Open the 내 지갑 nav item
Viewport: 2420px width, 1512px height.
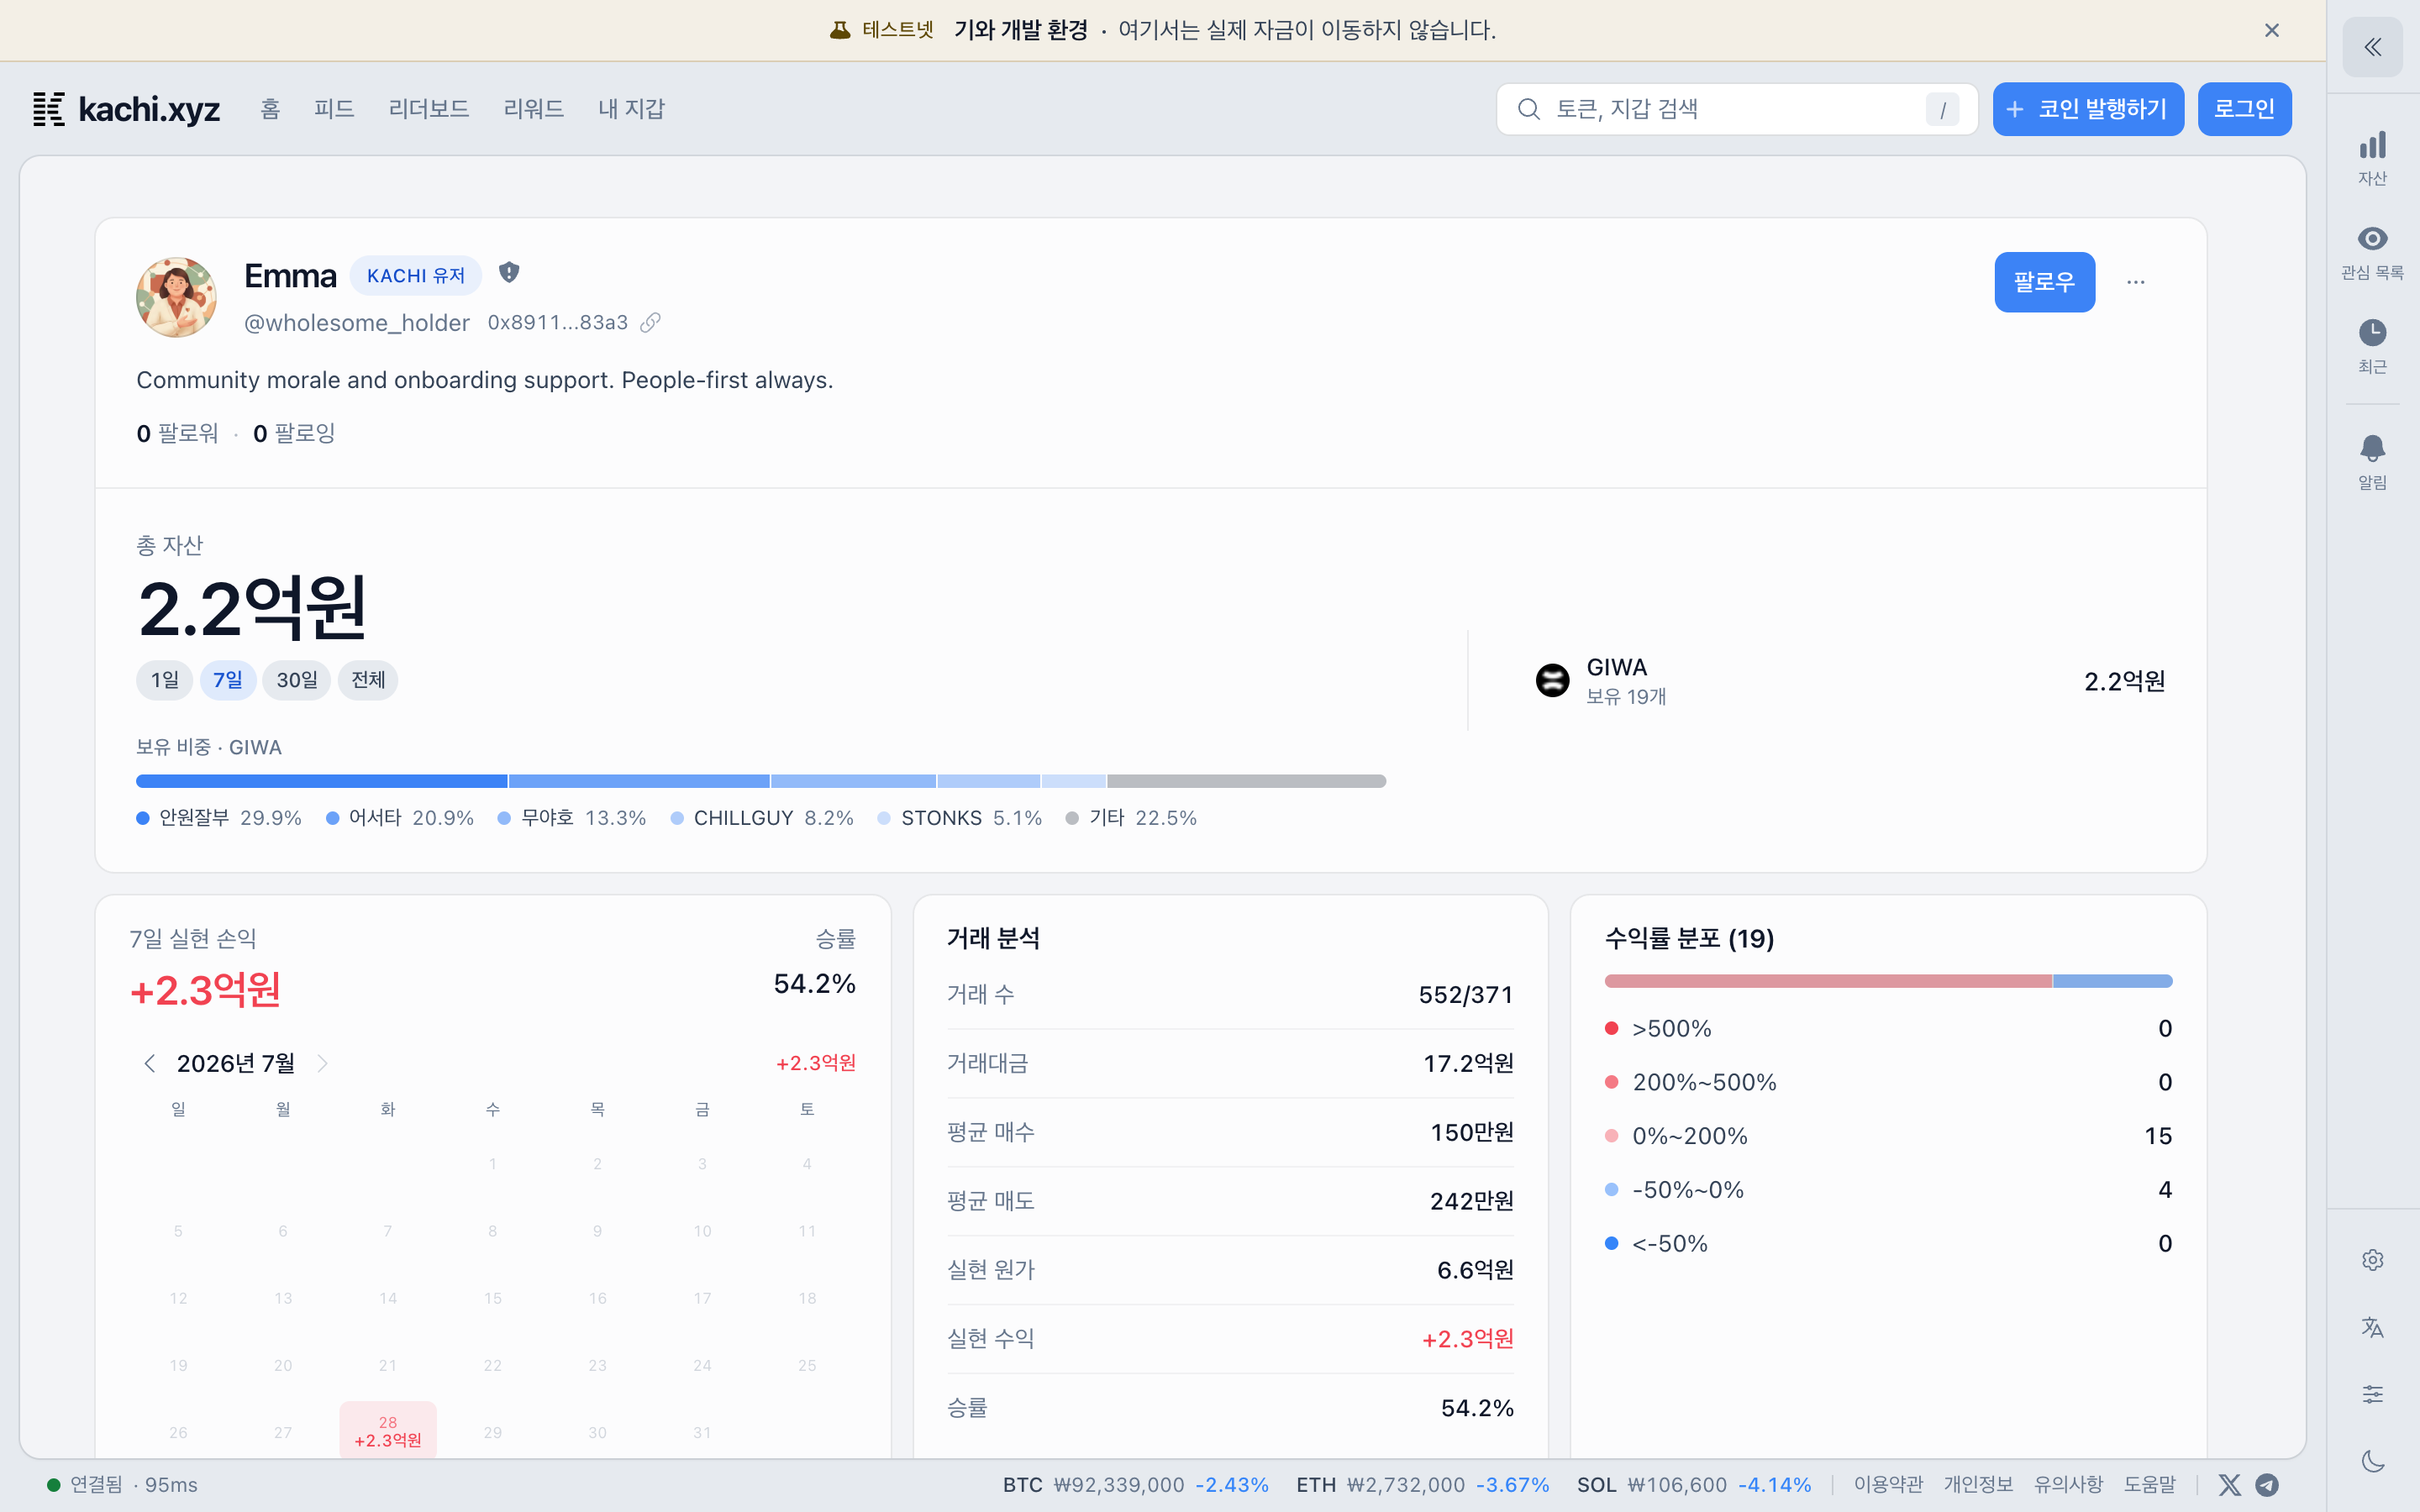(x=631, y=109)
